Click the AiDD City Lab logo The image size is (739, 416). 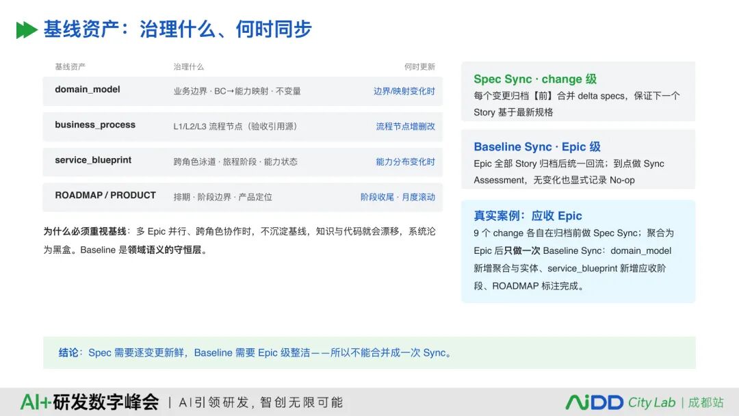coord(620,402)
